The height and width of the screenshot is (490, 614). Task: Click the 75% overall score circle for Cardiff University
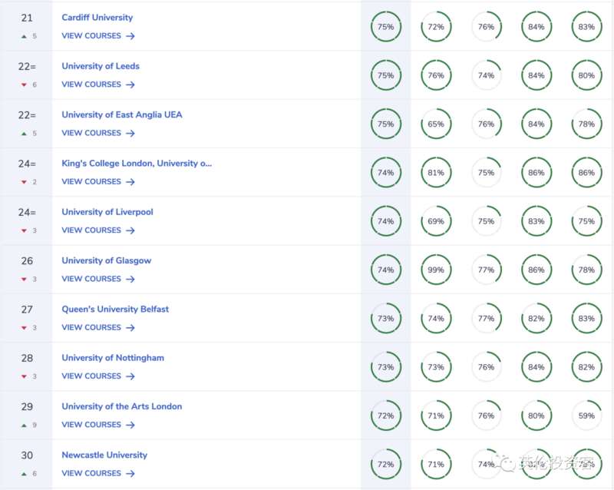[x=385, y=27]
